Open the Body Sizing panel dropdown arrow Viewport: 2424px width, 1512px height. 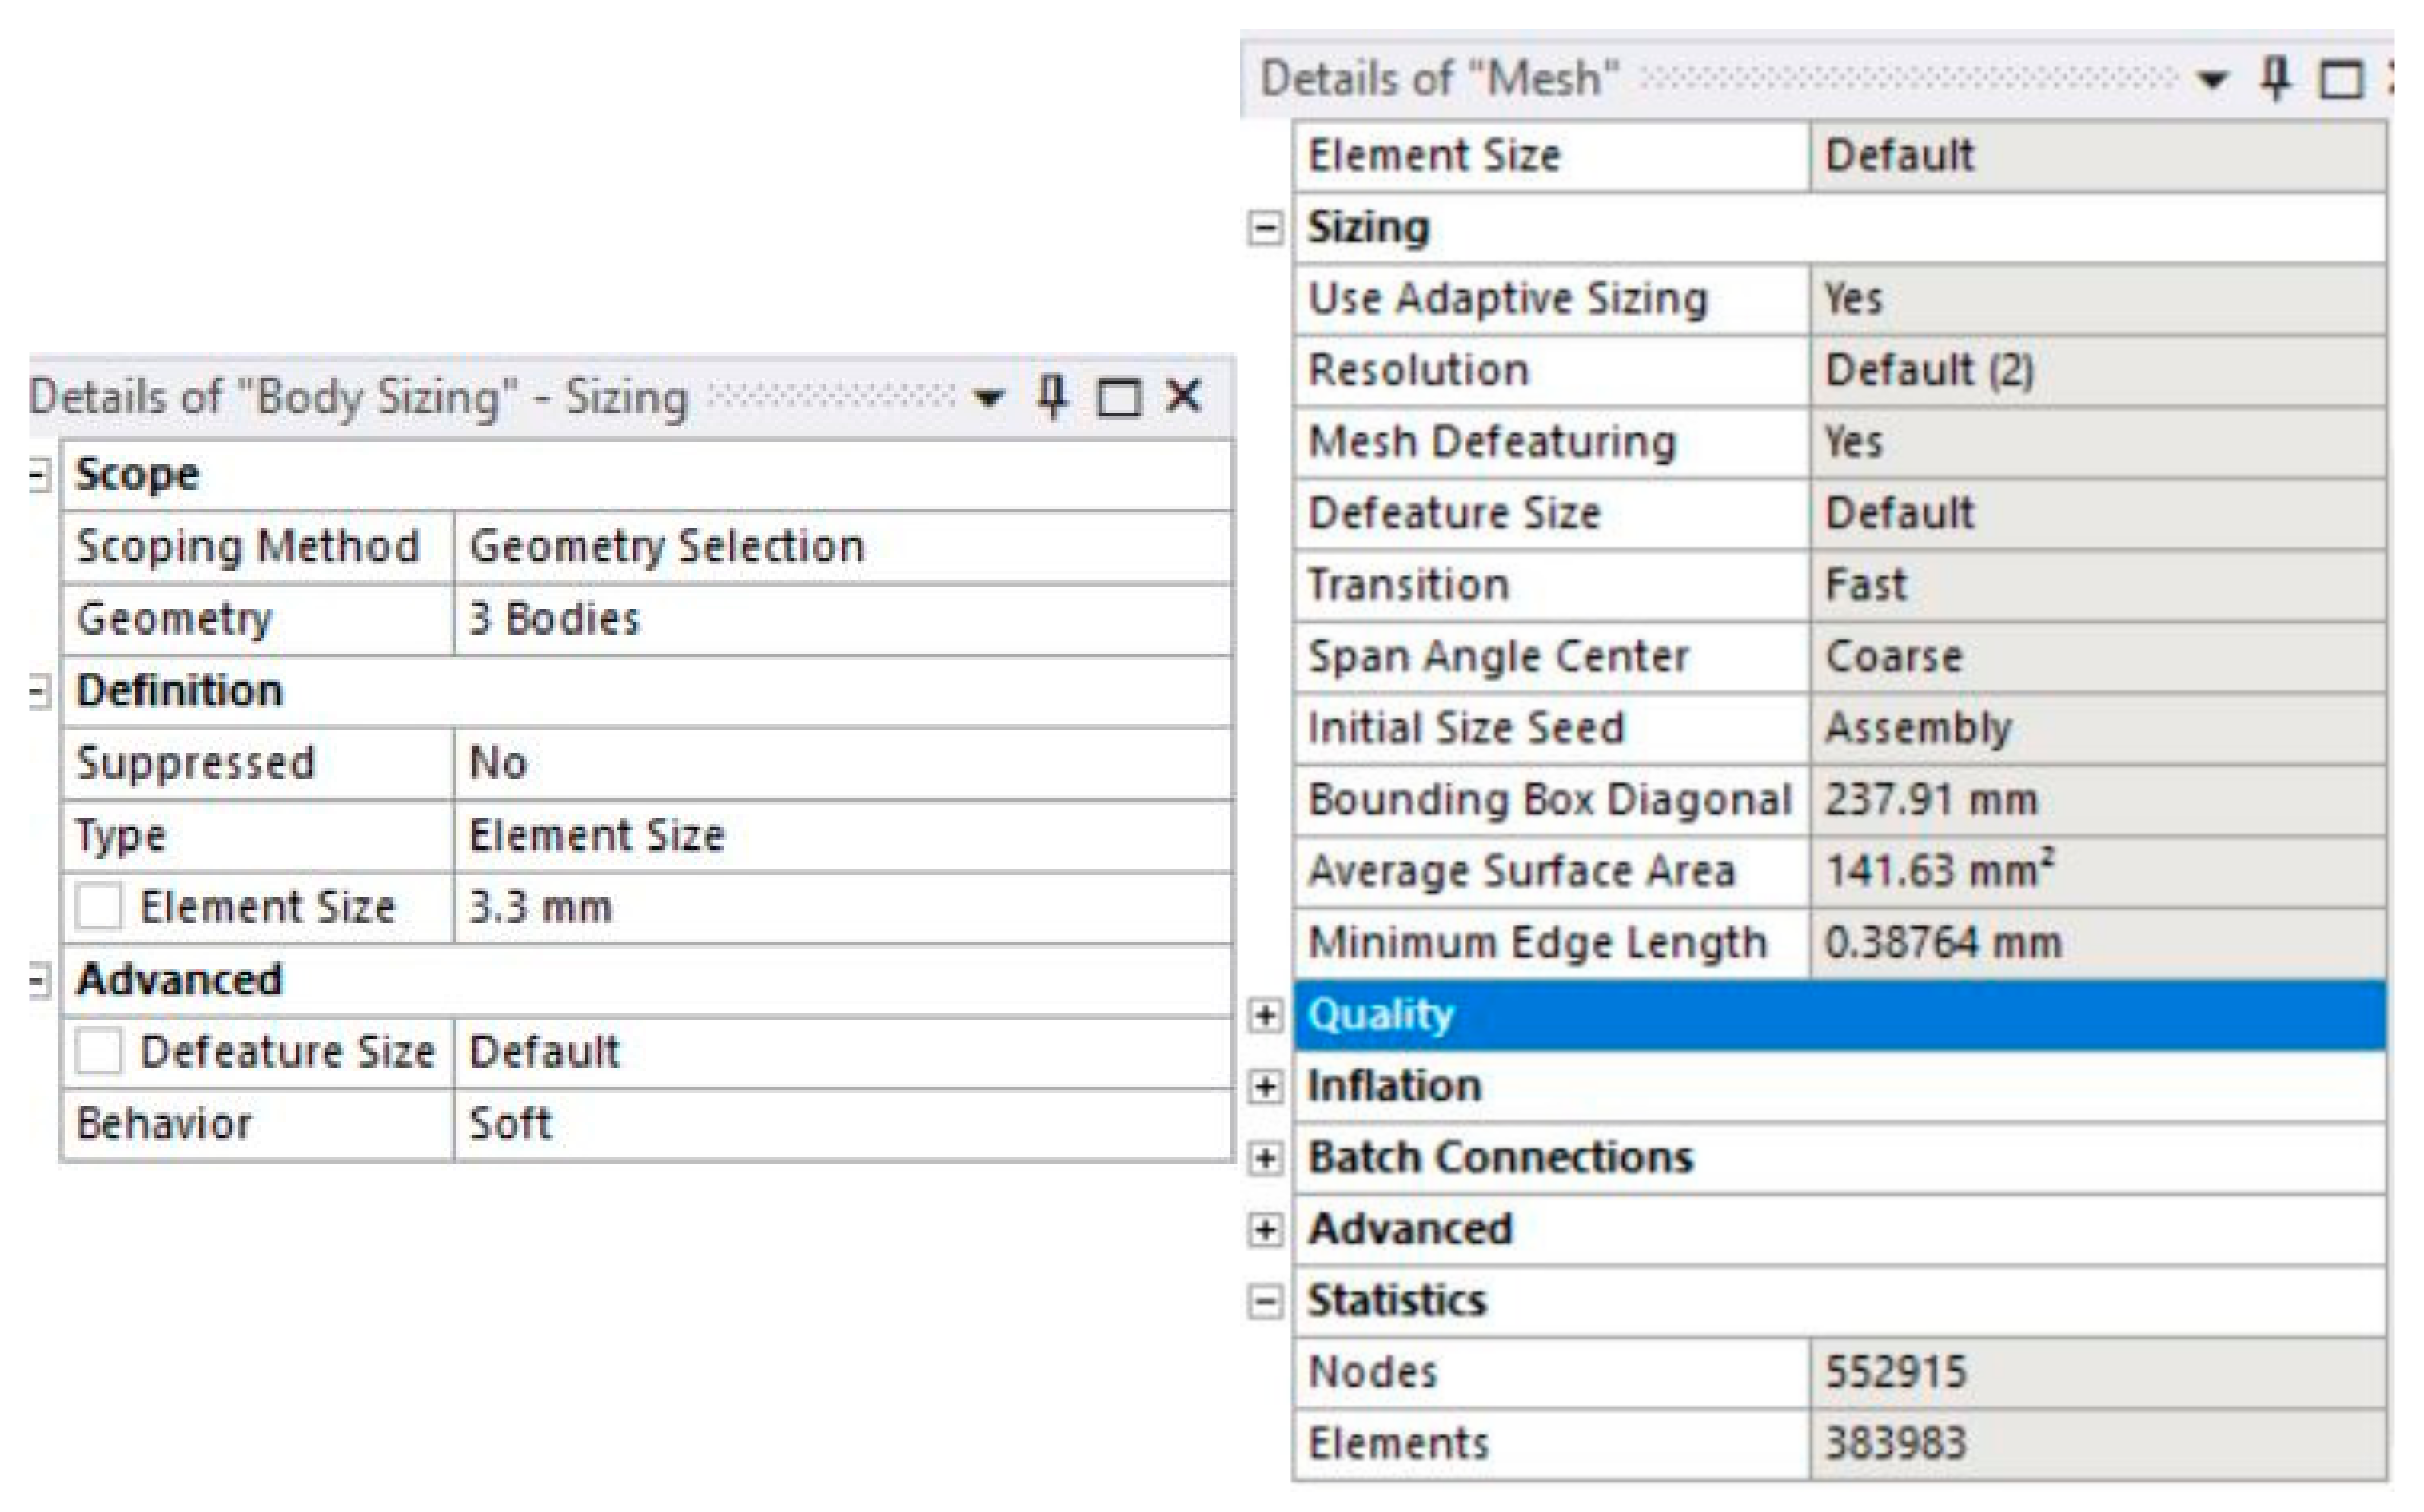pyautogui.click(x=988, y=399)
